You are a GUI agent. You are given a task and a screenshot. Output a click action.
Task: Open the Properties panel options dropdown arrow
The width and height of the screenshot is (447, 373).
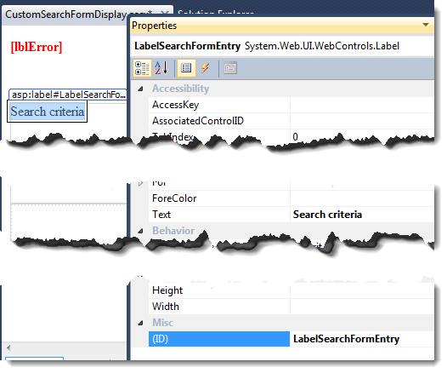[426, 25]
